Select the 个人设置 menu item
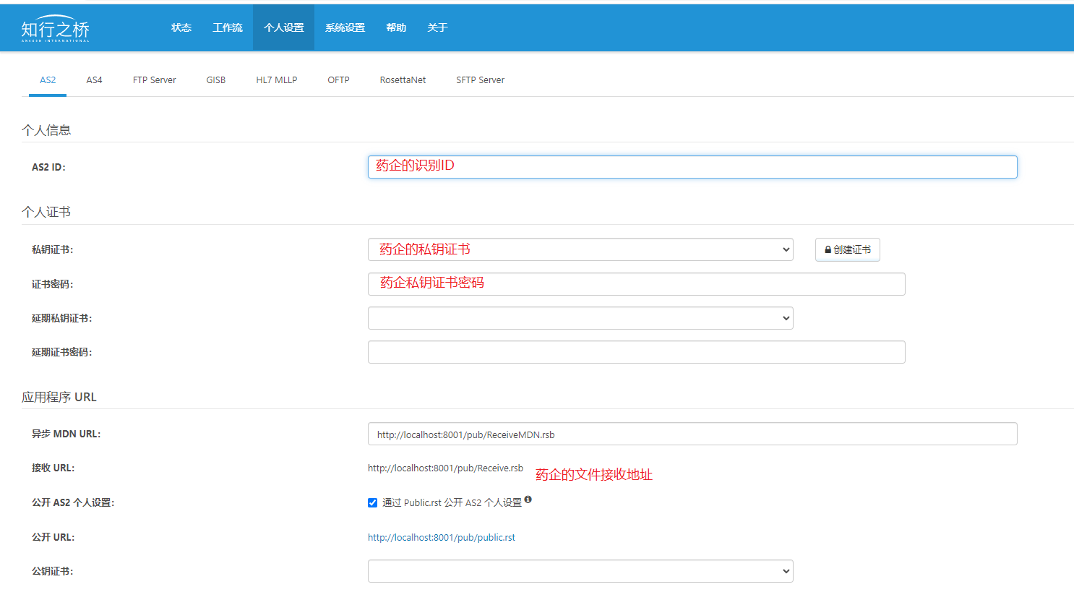 coord(284,27)
